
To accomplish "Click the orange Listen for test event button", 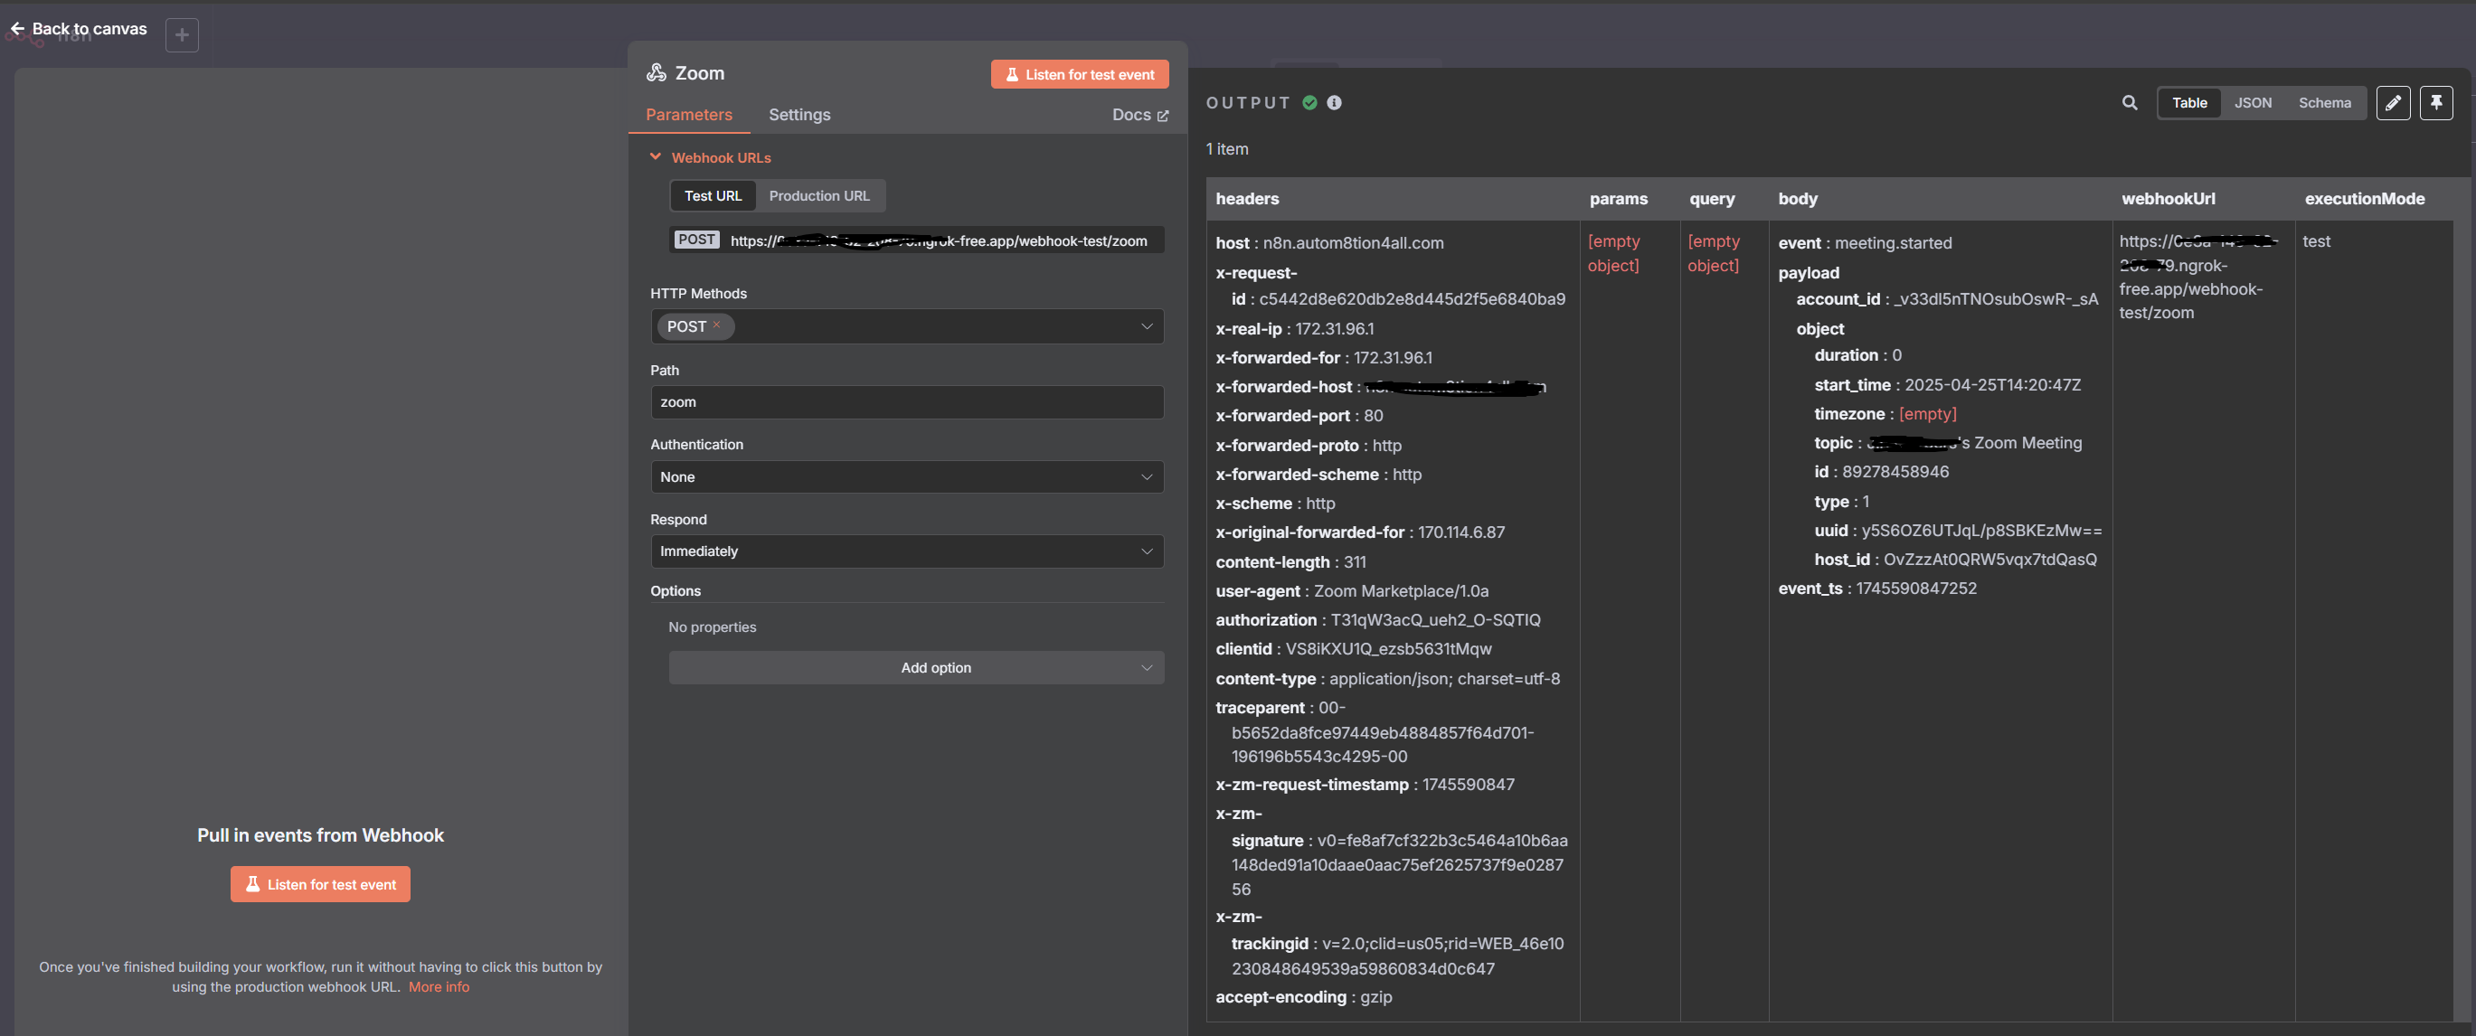I will tap(320, 884).
